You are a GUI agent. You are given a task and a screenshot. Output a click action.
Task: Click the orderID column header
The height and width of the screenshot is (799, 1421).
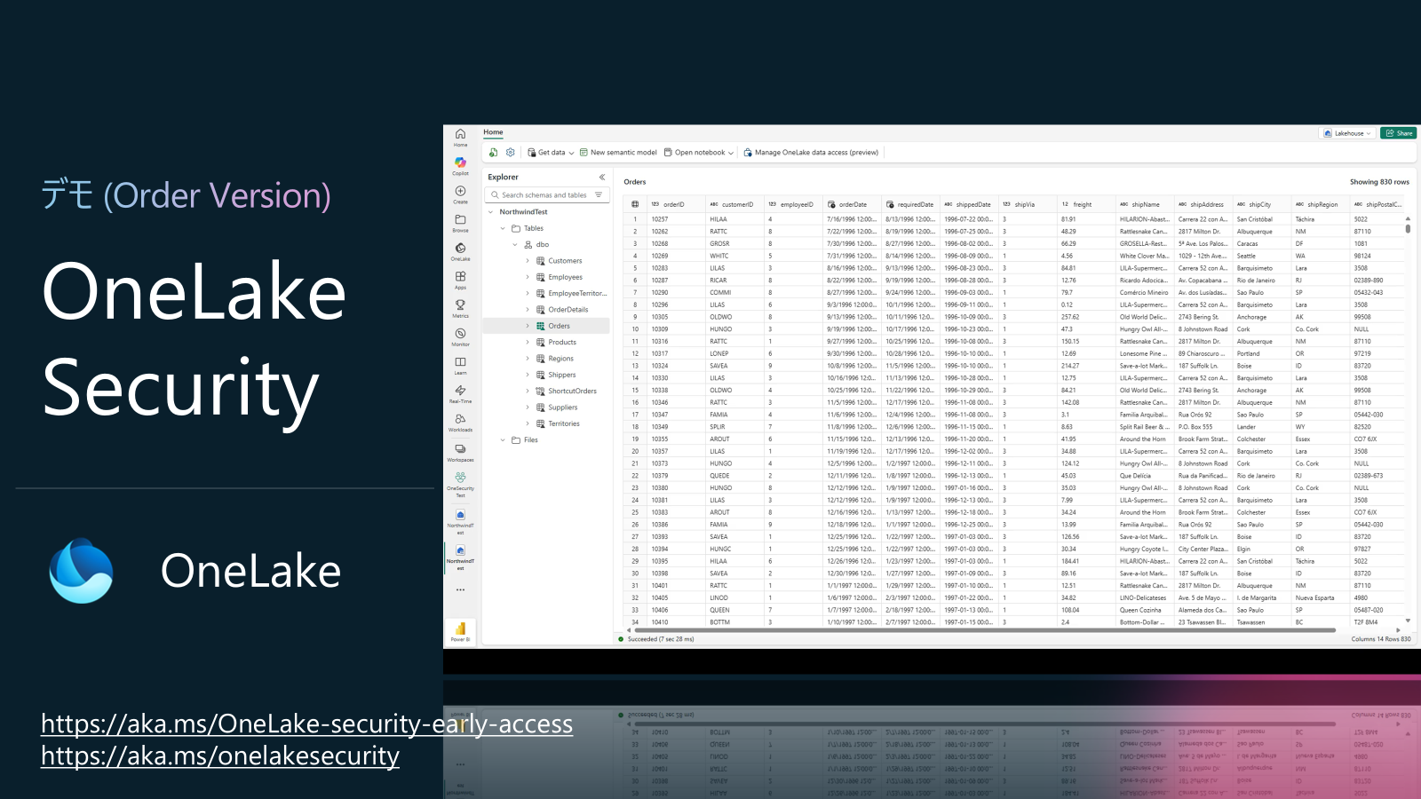point(674,204)
